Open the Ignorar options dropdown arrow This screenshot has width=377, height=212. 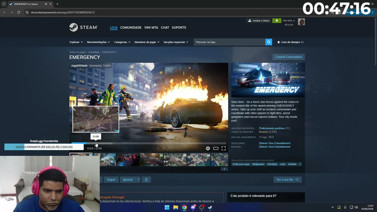pos(138,180)
